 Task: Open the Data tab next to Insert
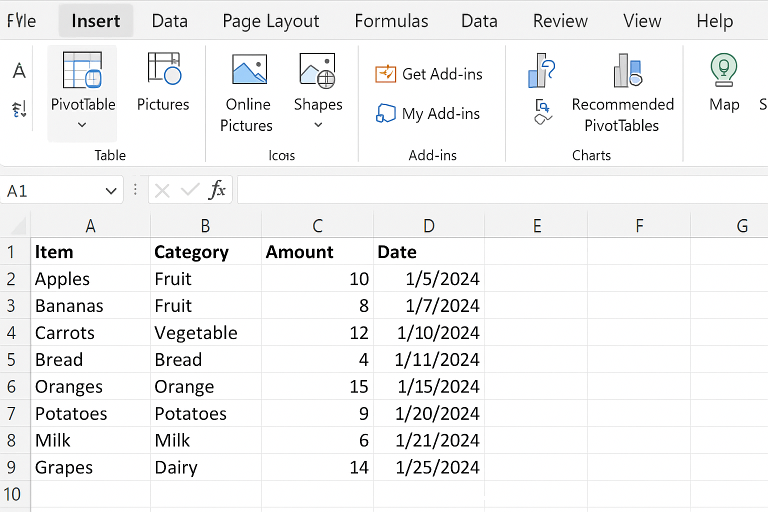pyautogui.click(x=170, y=21)
